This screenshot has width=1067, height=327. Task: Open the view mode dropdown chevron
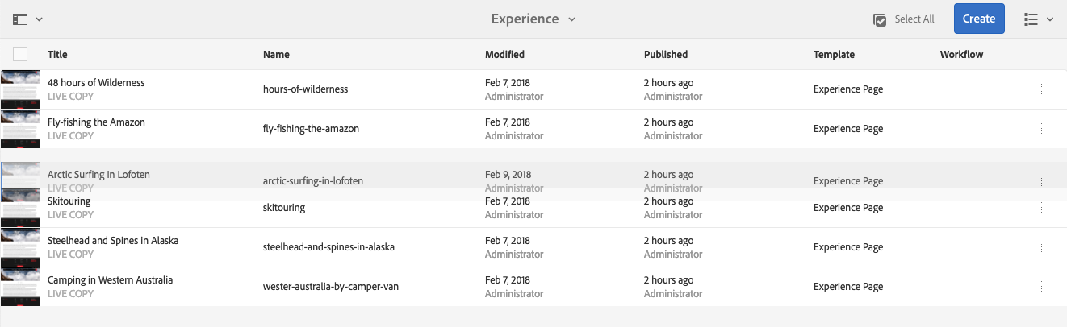pos(1050,19)
